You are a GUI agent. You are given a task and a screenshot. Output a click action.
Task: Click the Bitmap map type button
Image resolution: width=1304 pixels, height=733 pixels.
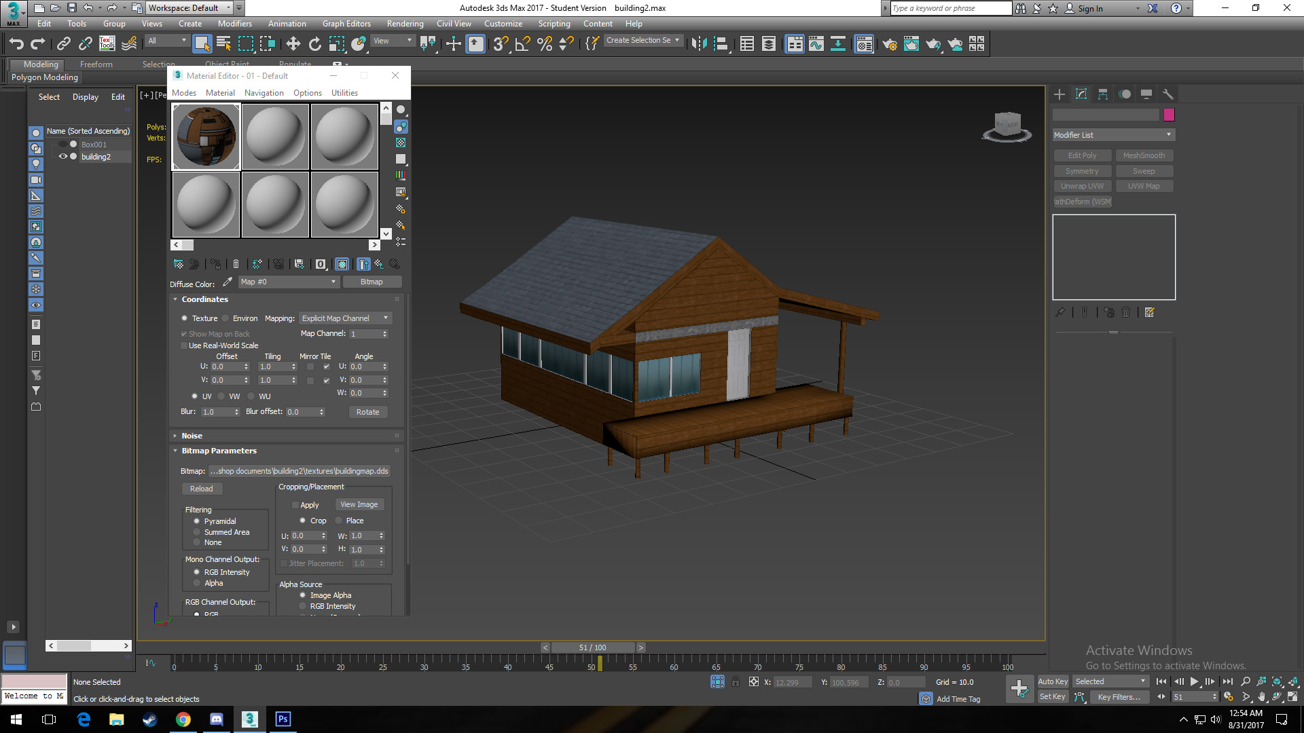tap(372, 282)
